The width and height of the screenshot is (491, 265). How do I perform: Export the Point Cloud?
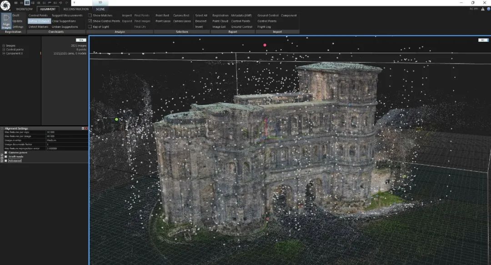point(220,21)
